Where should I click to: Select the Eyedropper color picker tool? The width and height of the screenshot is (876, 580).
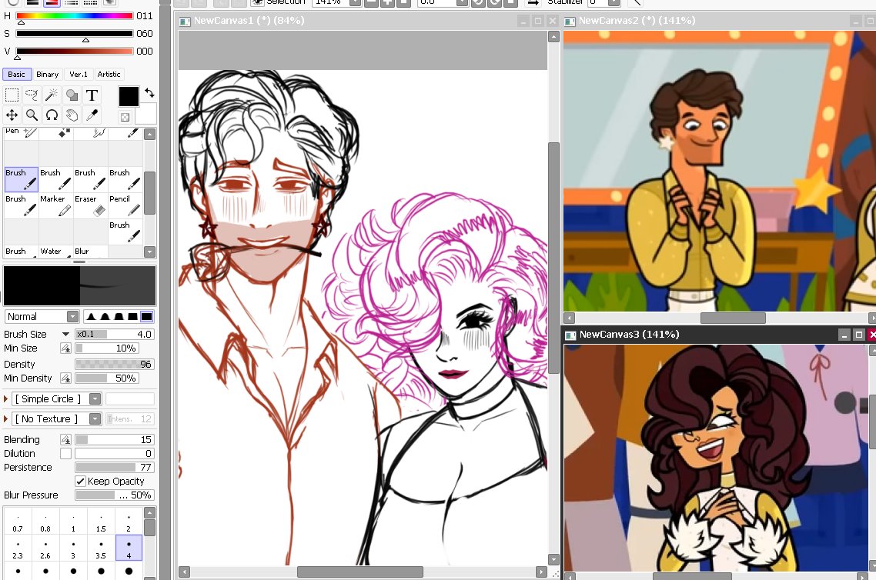point(92,115)
